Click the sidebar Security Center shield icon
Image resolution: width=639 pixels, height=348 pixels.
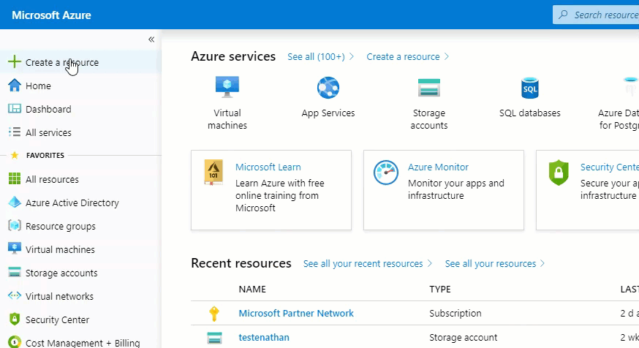(x=15, y=319)
